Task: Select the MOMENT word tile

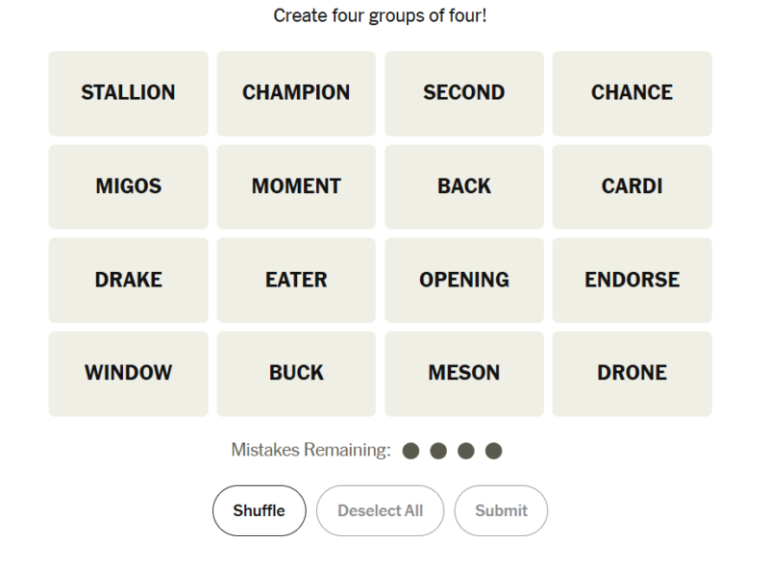Action: tap(296, 186)
